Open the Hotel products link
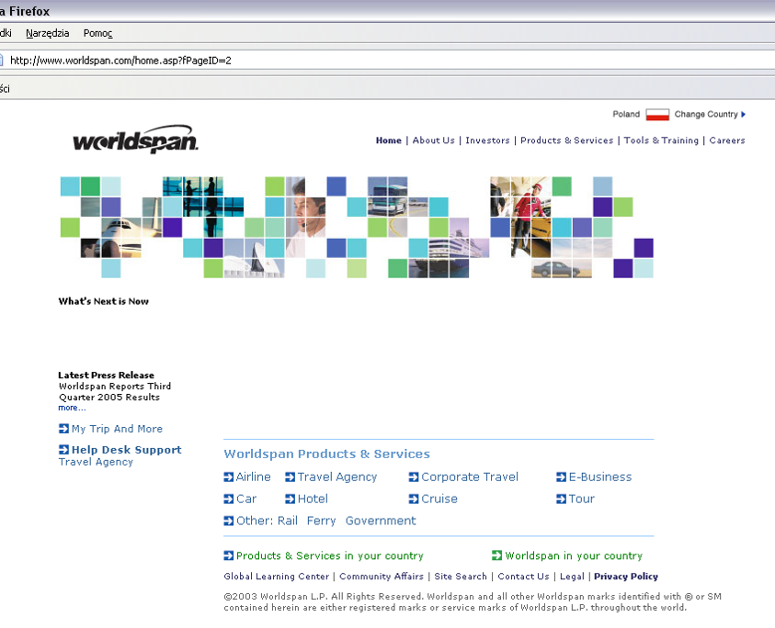Screen dimensions: 775x628 [x=313, y=499]
